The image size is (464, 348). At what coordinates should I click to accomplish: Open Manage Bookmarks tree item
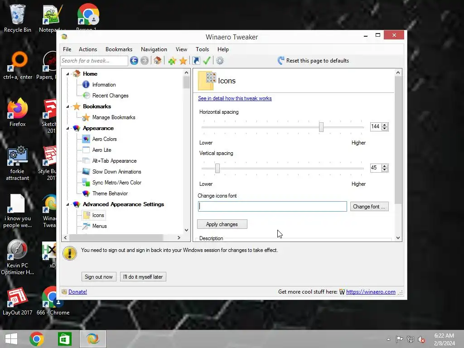114,117
